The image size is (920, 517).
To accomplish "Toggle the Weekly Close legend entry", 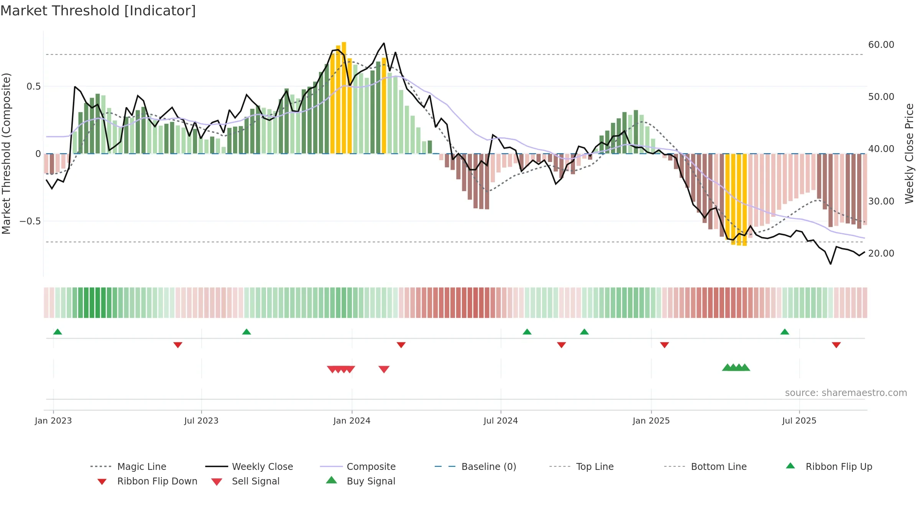I will (x=249, y=466).
